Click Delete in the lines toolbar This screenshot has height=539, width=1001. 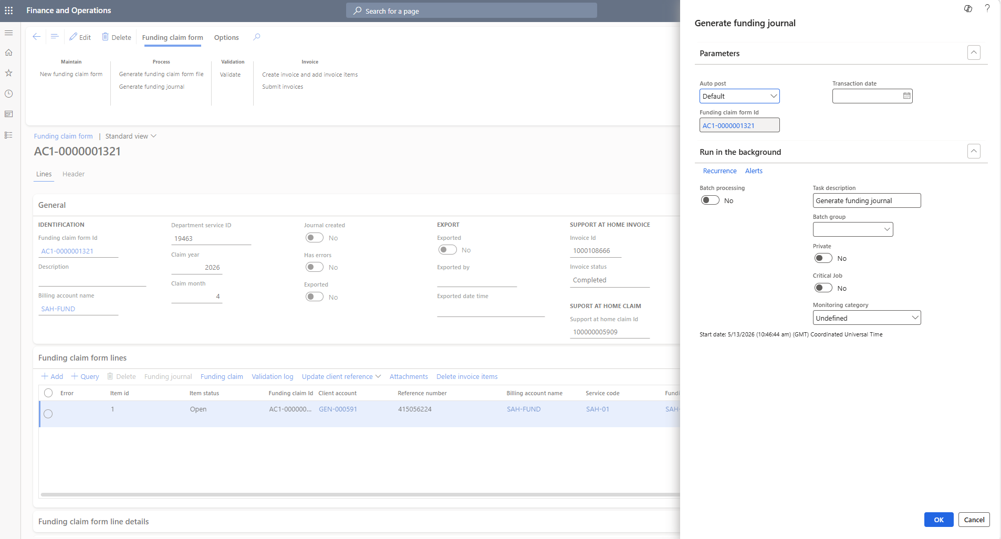point(121,376)
